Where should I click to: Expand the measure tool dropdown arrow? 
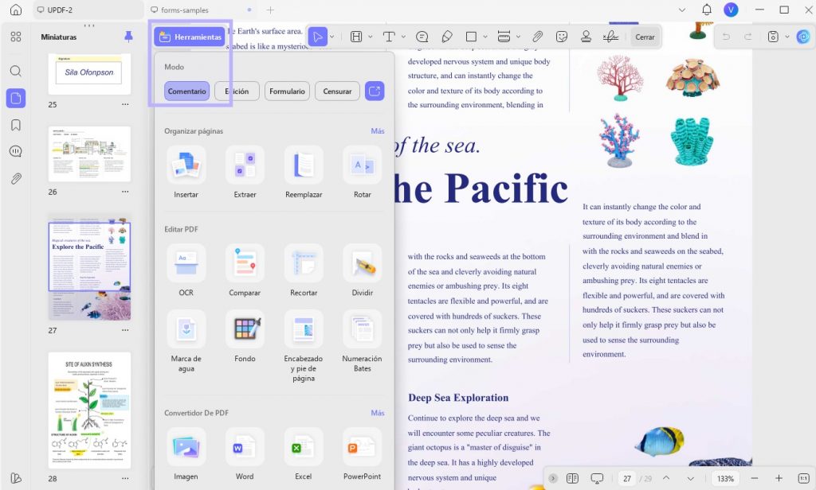tap(518, 37)
